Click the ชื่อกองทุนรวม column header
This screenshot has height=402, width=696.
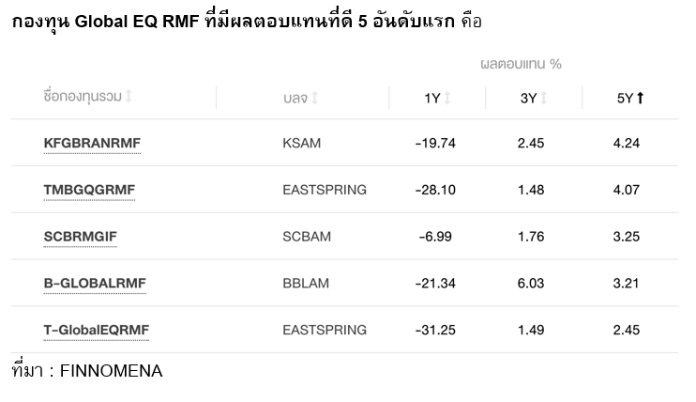coord(83,97)
